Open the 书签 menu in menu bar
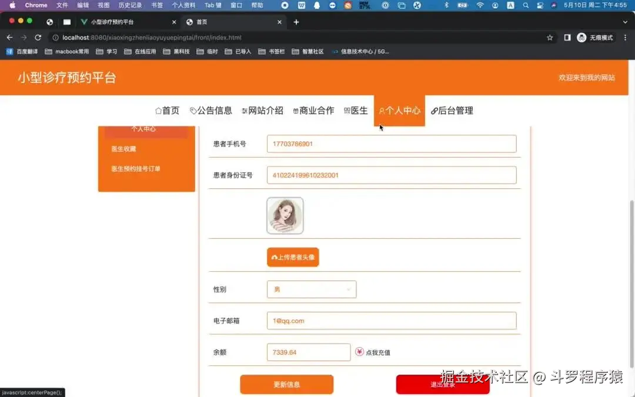Viewport: 635px width, 397px height. (157, 5)
